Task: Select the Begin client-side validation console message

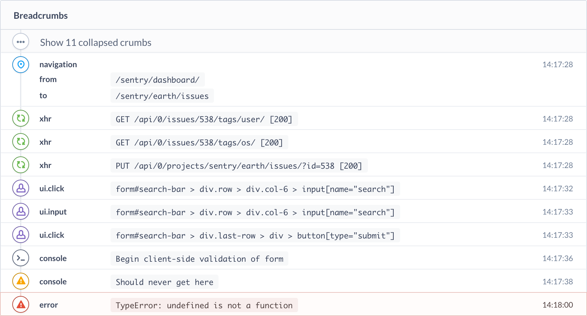Action: (x=199, y=258)
